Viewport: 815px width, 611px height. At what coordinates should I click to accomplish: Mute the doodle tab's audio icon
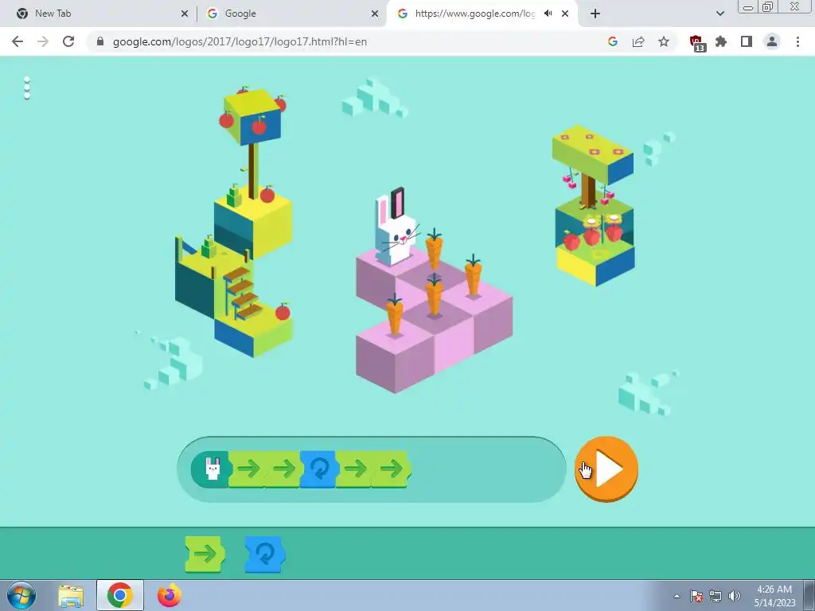pos(548,14)
